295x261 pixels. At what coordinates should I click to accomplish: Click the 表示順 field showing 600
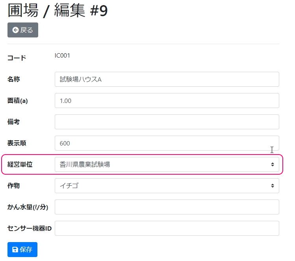coord(167,143)
